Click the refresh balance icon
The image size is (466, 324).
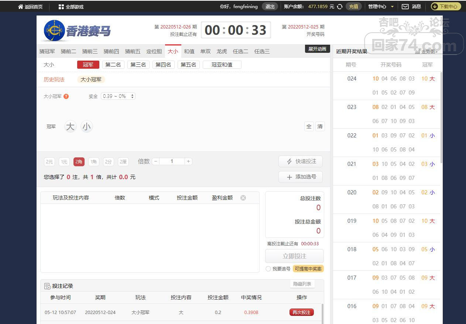click(340, 7)
